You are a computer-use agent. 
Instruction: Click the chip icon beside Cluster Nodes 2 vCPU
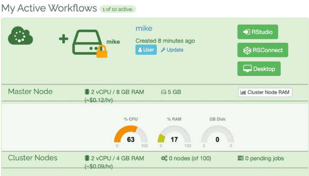click(87, 158)
